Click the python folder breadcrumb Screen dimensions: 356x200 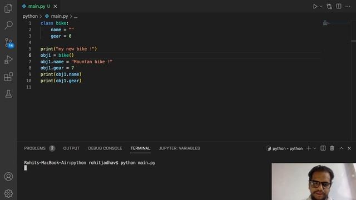pyautogui.click(x=30, y=16)
